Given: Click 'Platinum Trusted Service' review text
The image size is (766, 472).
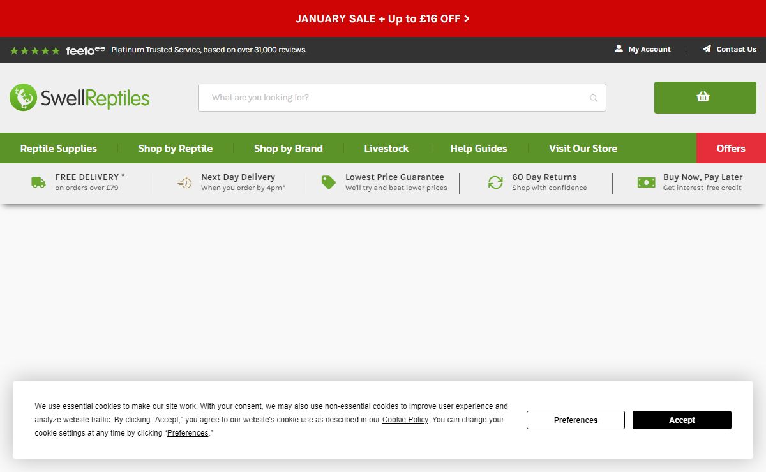Looking at the screenshot, I should pyautogui.click(x=209, y=50).
